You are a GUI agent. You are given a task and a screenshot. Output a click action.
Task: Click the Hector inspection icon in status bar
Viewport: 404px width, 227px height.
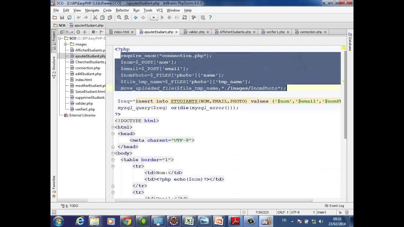[347, 212]
